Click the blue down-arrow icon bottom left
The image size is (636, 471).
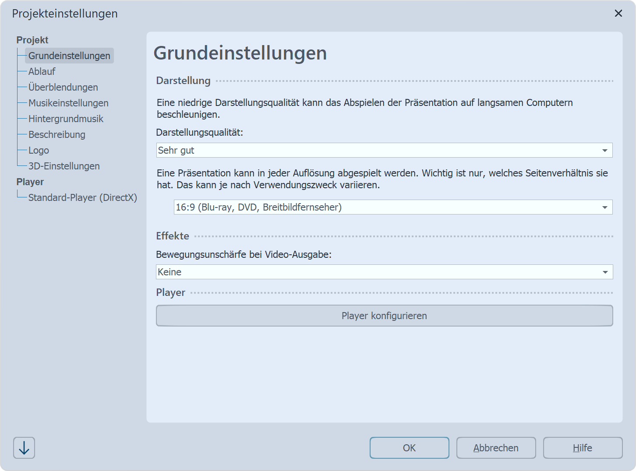pyautogui.click(x=24, y=448)
